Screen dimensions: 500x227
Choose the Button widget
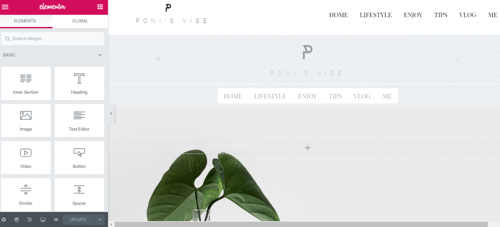pyautogui.click(x=79, y=158)
